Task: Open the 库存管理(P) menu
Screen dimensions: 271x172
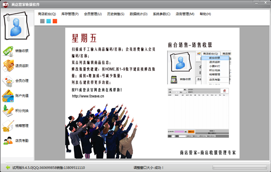Action: (x=70, y=14)
